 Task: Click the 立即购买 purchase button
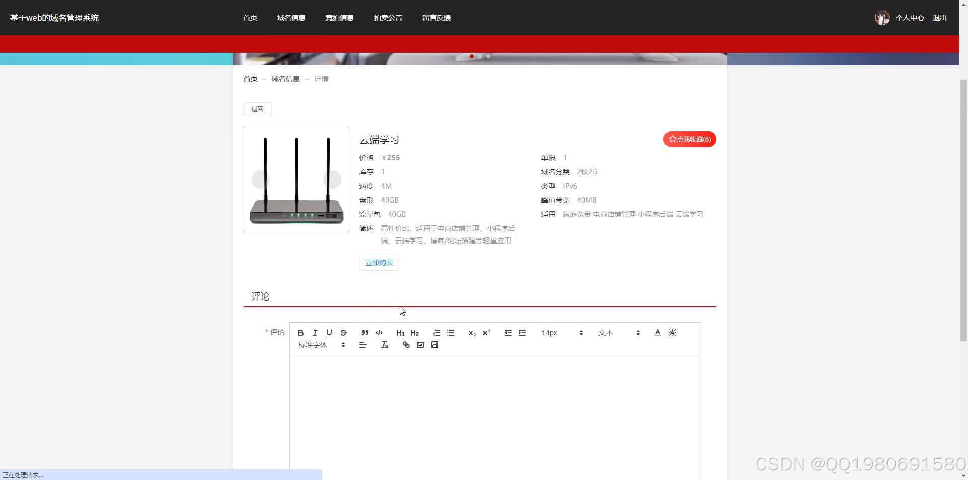(x=379, y=262)
